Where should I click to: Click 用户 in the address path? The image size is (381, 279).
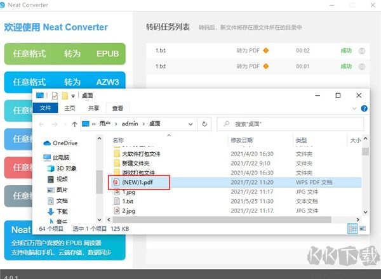(105, 124)
